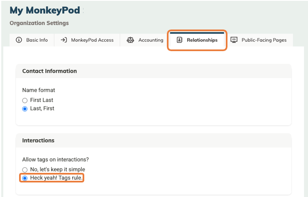Click the Organization Settings subtitle

(39, 23)
